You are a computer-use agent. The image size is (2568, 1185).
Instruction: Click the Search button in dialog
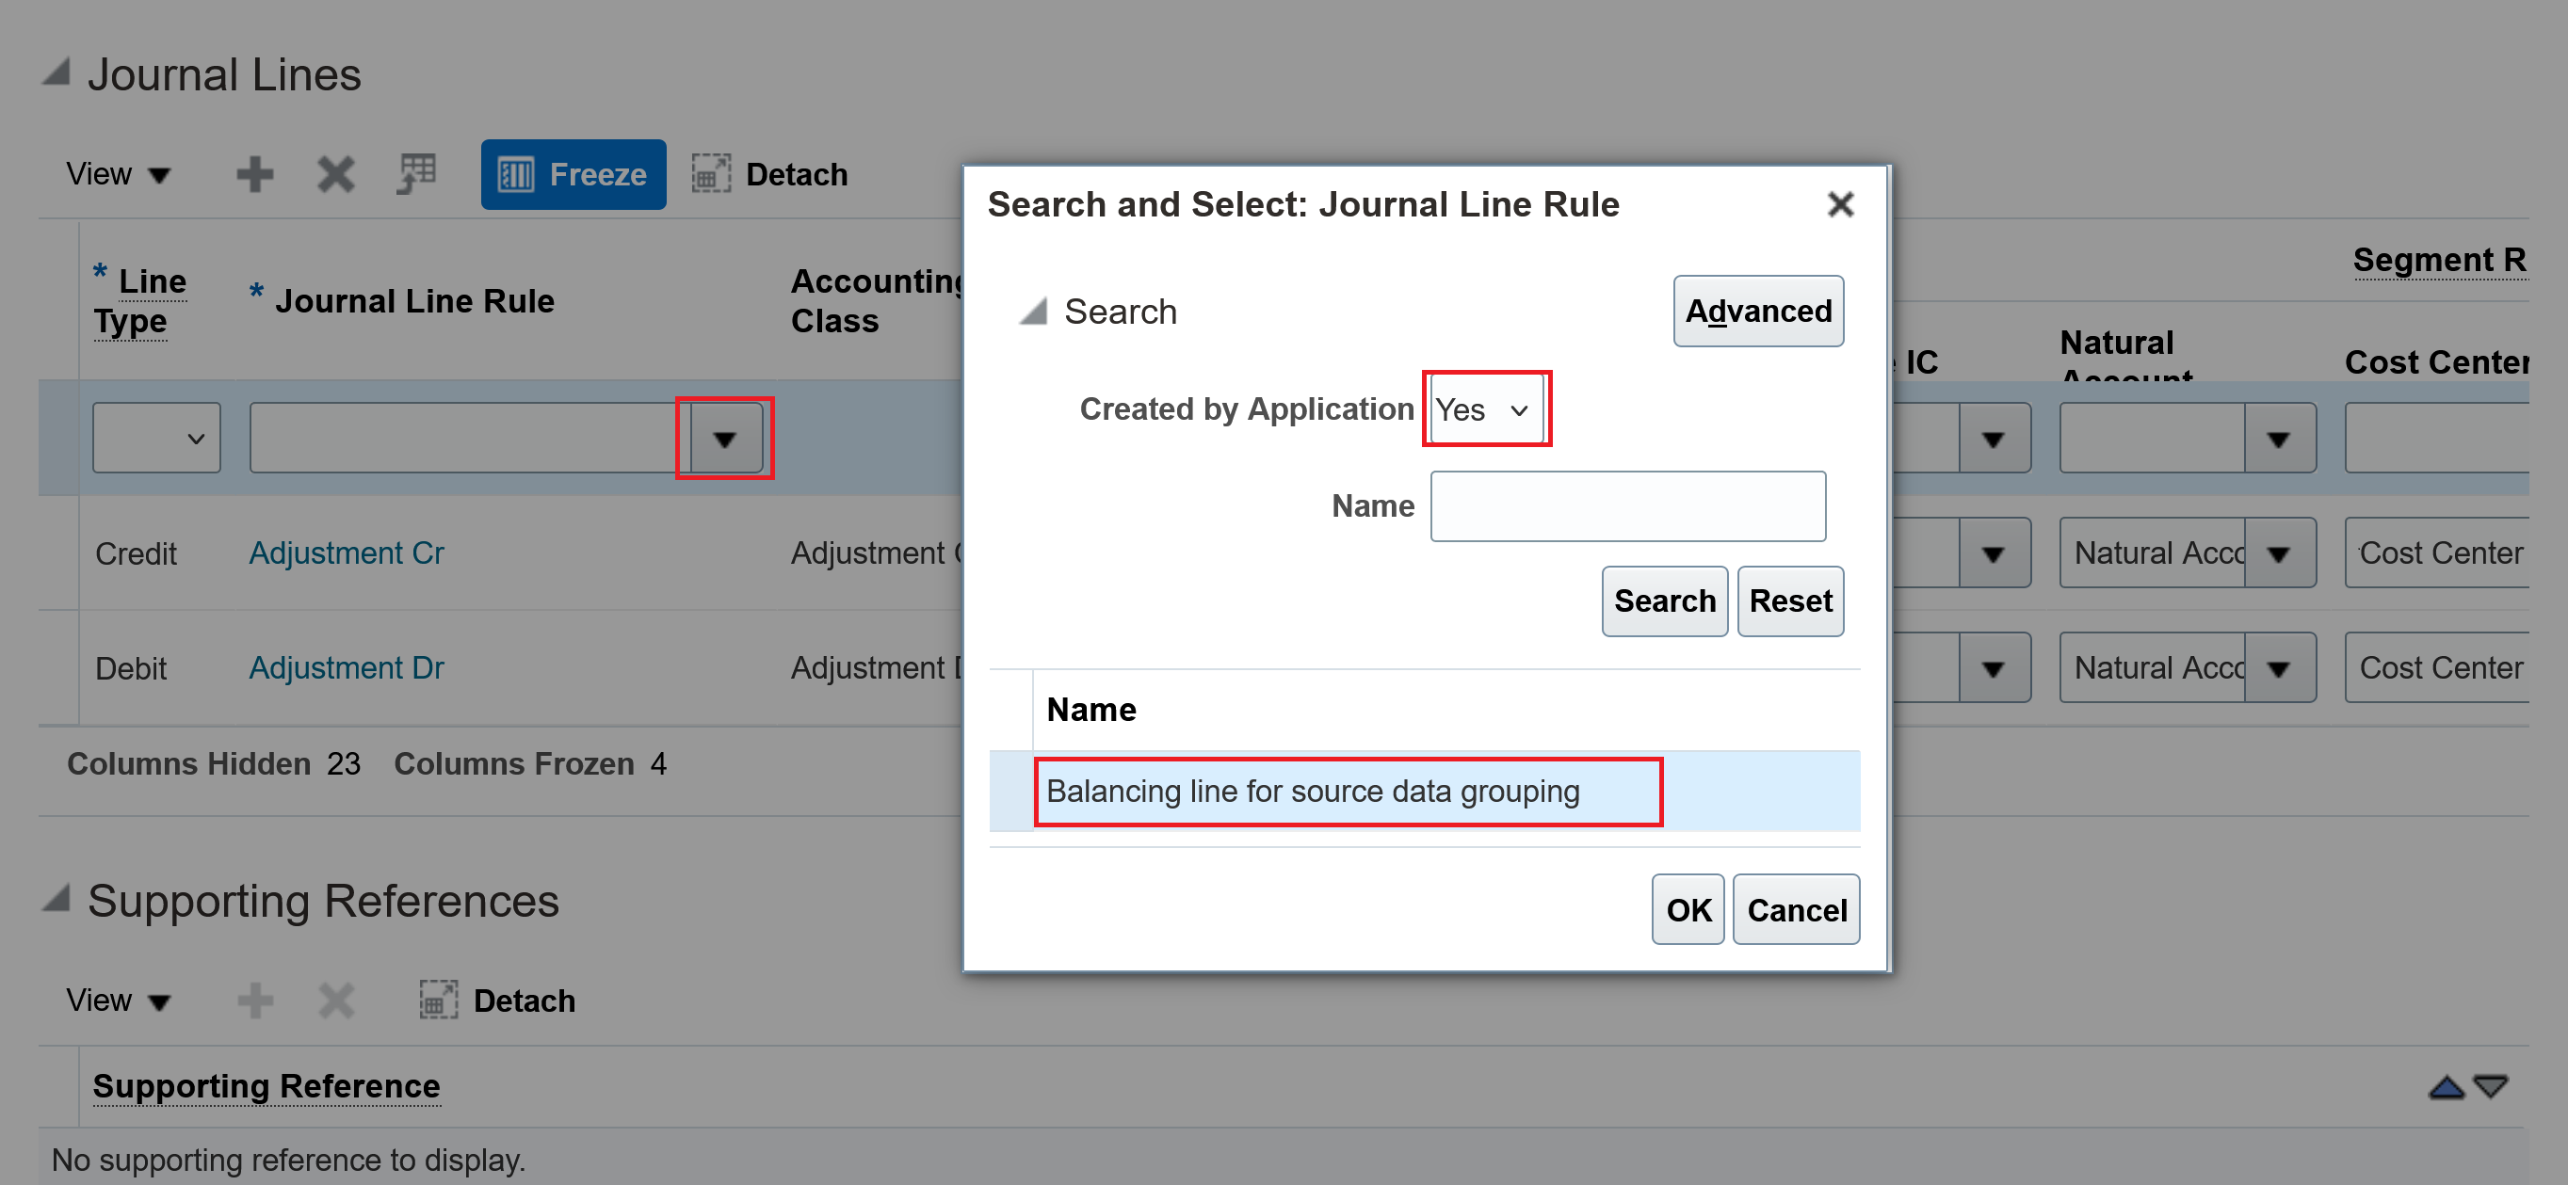tap(1665, 601)
